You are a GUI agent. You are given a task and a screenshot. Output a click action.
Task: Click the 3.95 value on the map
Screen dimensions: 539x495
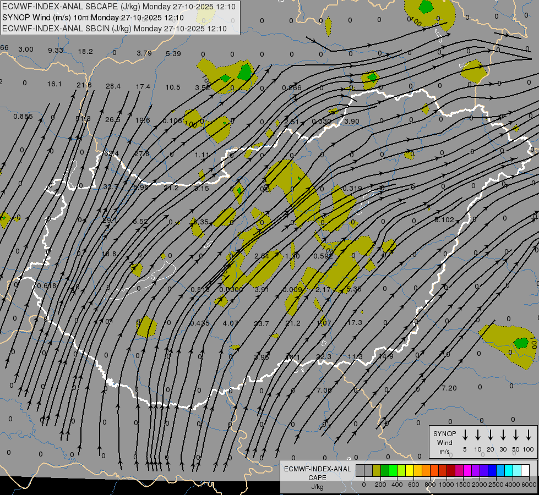[x=262, y=358]
